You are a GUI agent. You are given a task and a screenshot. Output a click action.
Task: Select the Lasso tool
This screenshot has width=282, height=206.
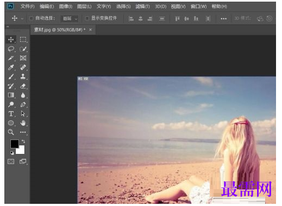point(11,49)
